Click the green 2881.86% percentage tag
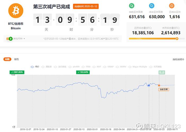 (x=17, y=72)
